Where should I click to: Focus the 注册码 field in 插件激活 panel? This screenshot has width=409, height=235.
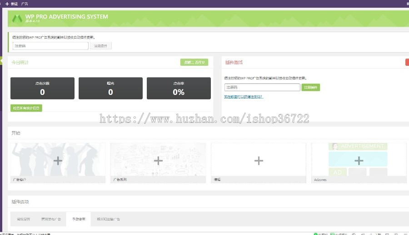262,87
